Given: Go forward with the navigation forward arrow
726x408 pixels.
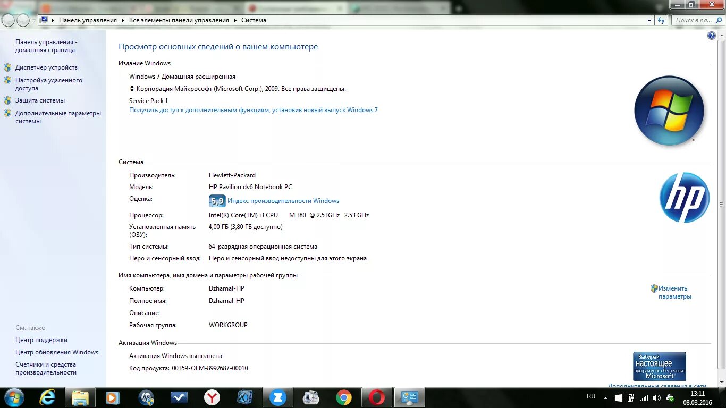Looking at the screenshot, I should (x=23, y=20).
